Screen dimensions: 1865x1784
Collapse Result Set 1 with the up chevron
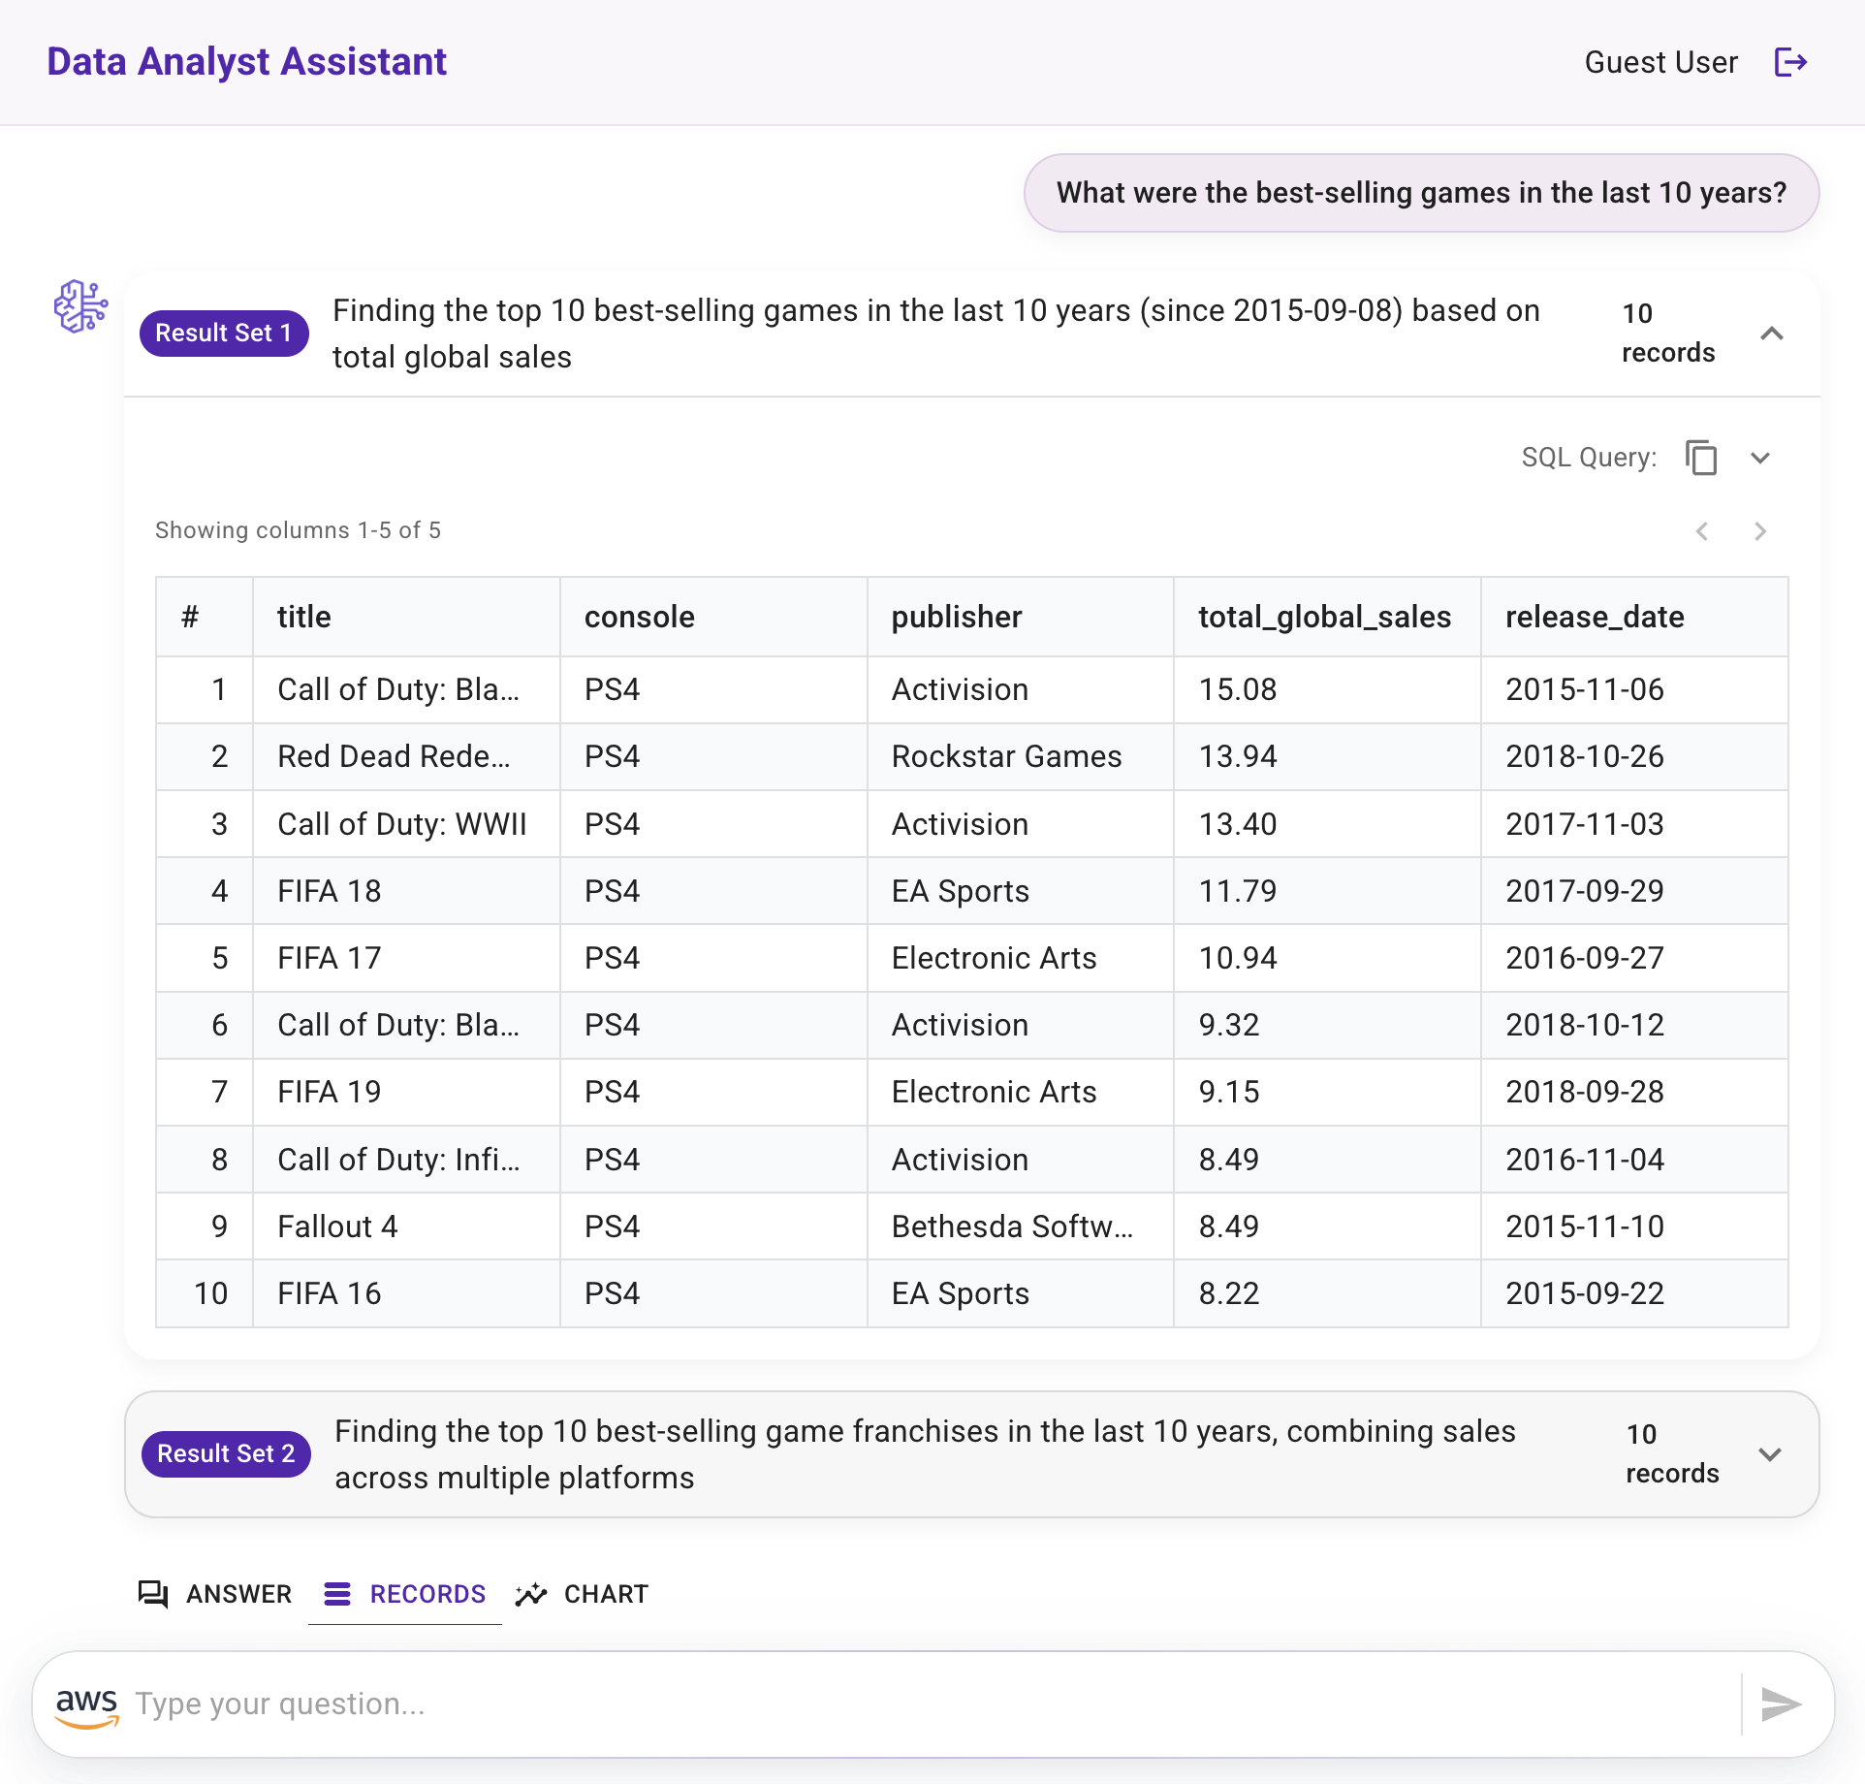1772,334
